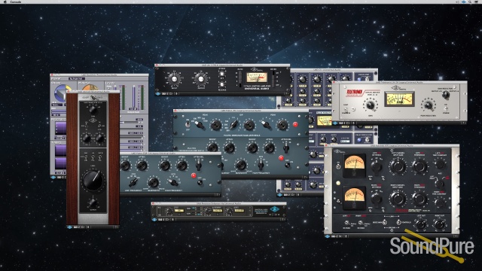Flip the right toggle switch on the 610 preamp
This screenshot has height=271, width=482.
tap(100, 157)
